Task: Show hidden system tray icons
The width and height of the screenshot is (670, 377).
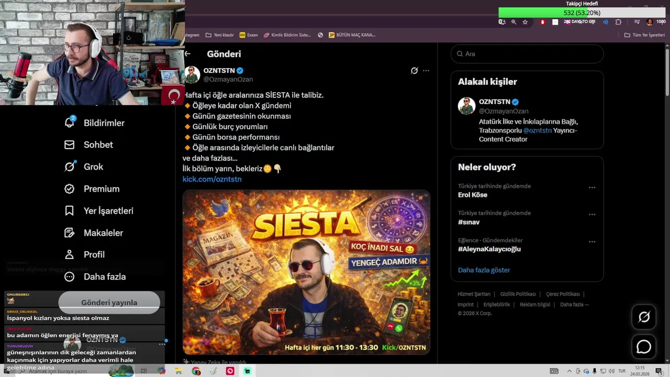Action: click(569, 371)
